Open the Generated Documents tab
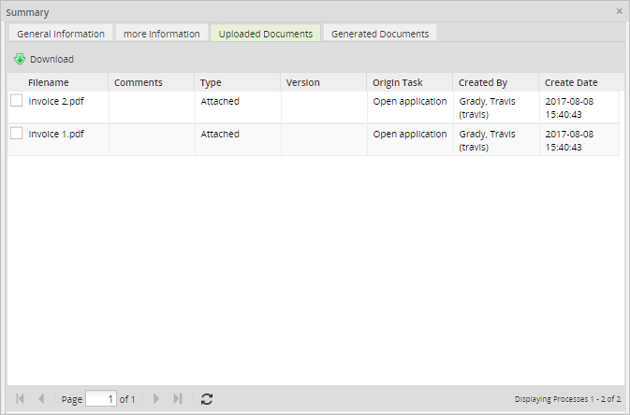 (x=380, y=34)
